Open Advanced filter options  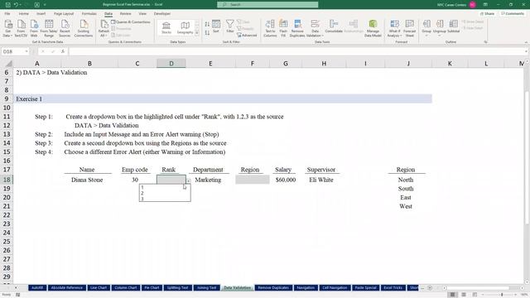pyautogui.click(x=247, y=35)
